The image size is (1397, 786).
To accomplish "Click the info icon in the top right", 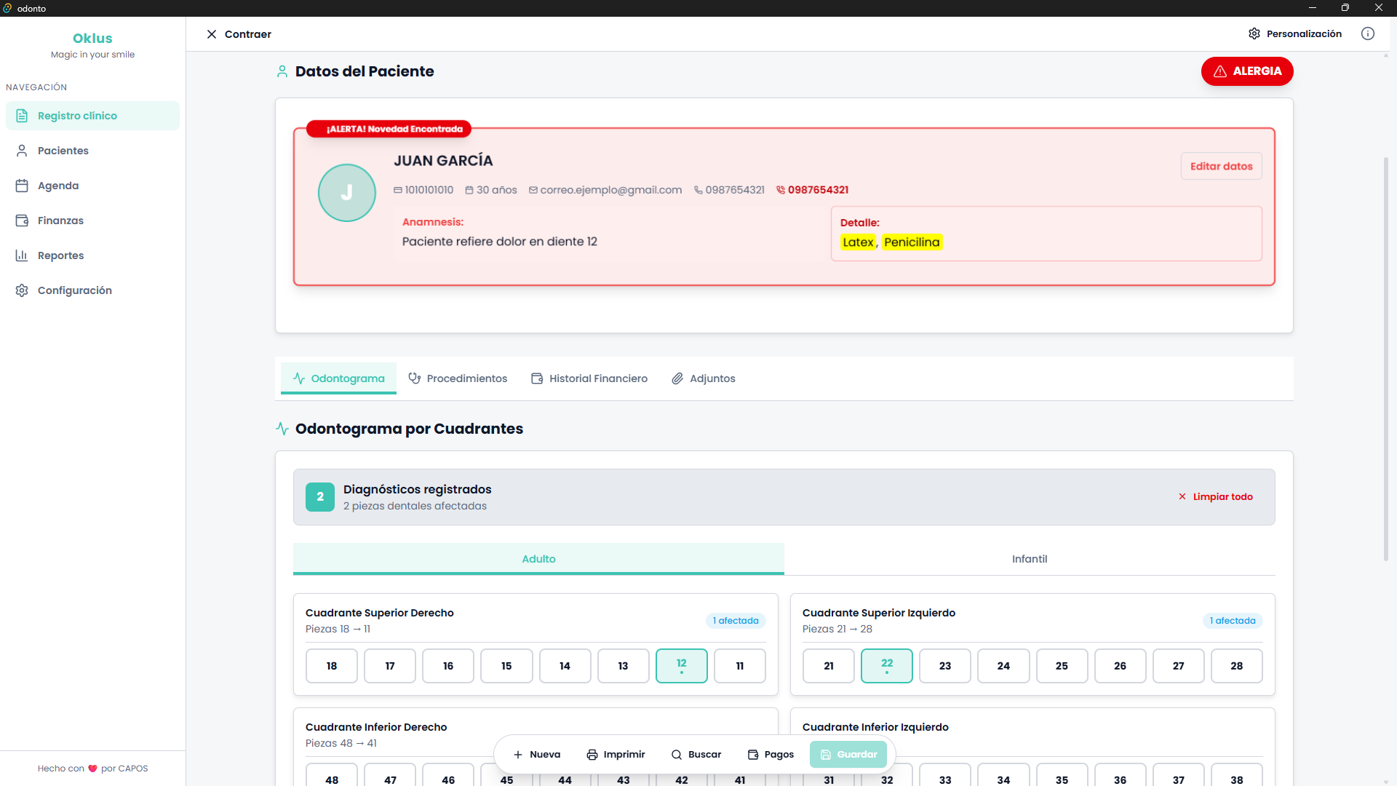I will (1368, 33).
